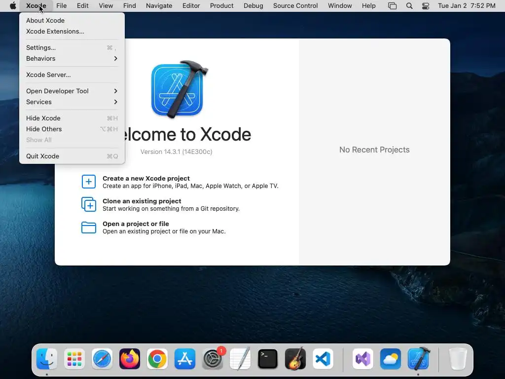Launch Safari from the Dock
This screenshot has width=505, height=379.
click(x=102, y=359)
